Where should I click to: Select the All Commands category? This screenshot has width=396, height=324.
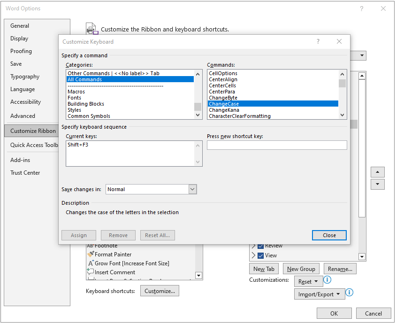130,79
